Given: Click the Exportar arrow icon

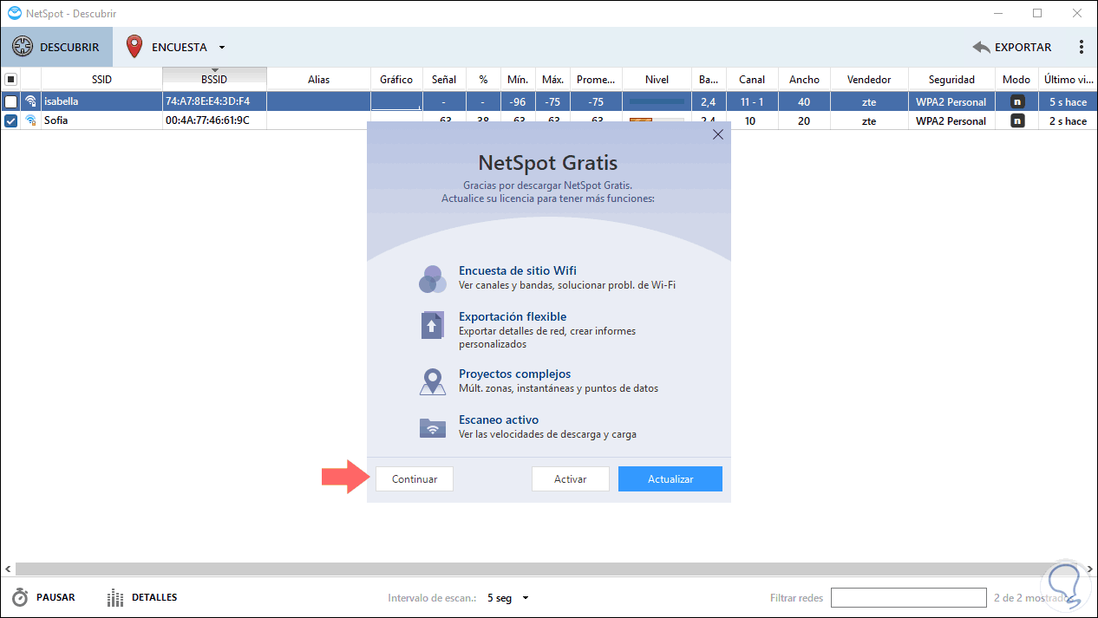Looking at the screenshot, I should click(x=981, y=48).
